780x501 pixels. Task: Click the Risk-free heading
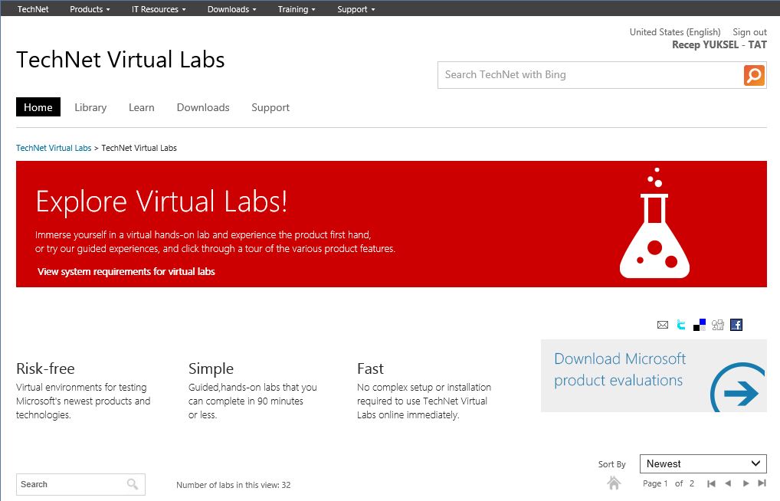(x=45, y=368)
